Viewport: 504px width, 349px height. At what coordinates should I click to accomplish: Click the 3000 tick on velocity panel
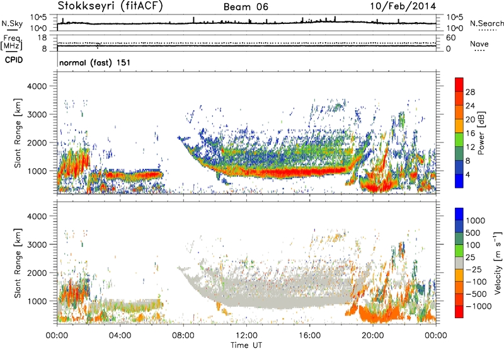37,244
